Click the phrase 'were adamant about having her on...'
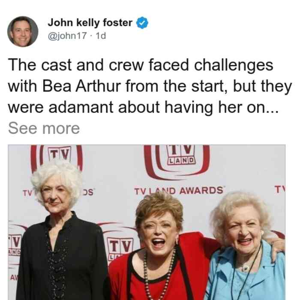This screenshot has height=300, width=300. coord(143,107)
